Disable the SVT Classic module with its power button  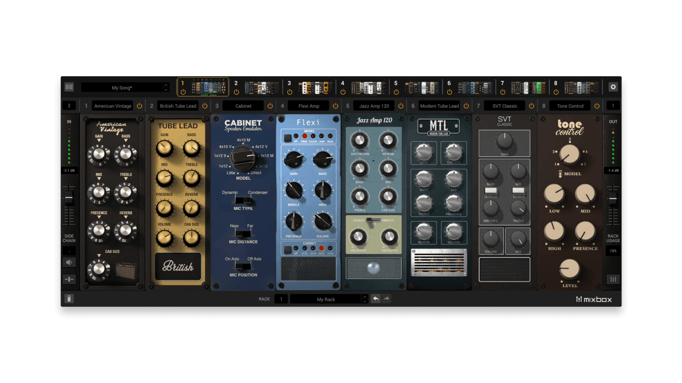531,106
